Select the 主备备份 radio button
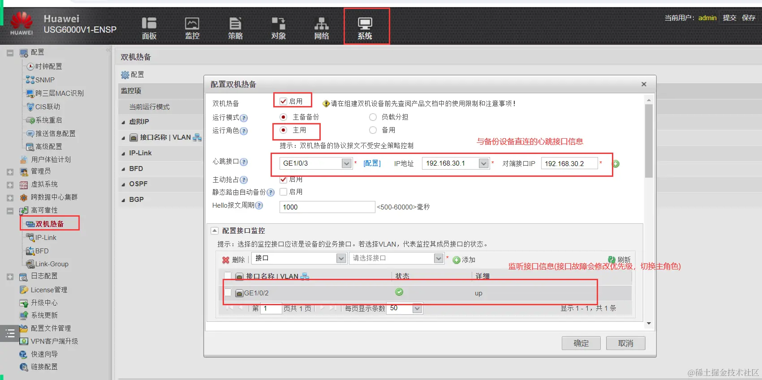762x380 pixels. 283,117
